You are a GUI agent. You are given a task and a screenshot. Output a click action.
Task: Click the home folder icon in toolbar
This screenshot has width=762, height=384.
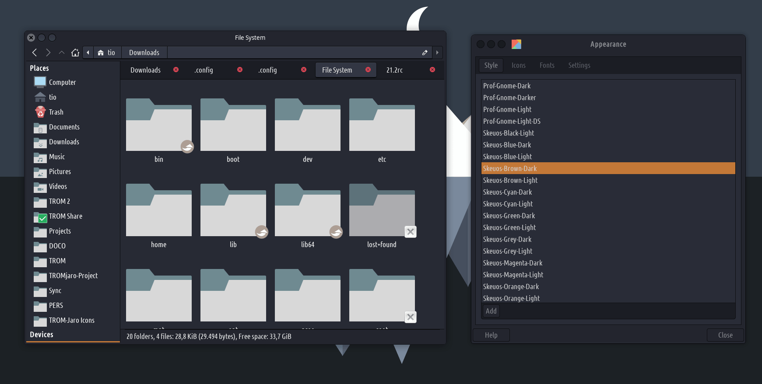(75, 52)
